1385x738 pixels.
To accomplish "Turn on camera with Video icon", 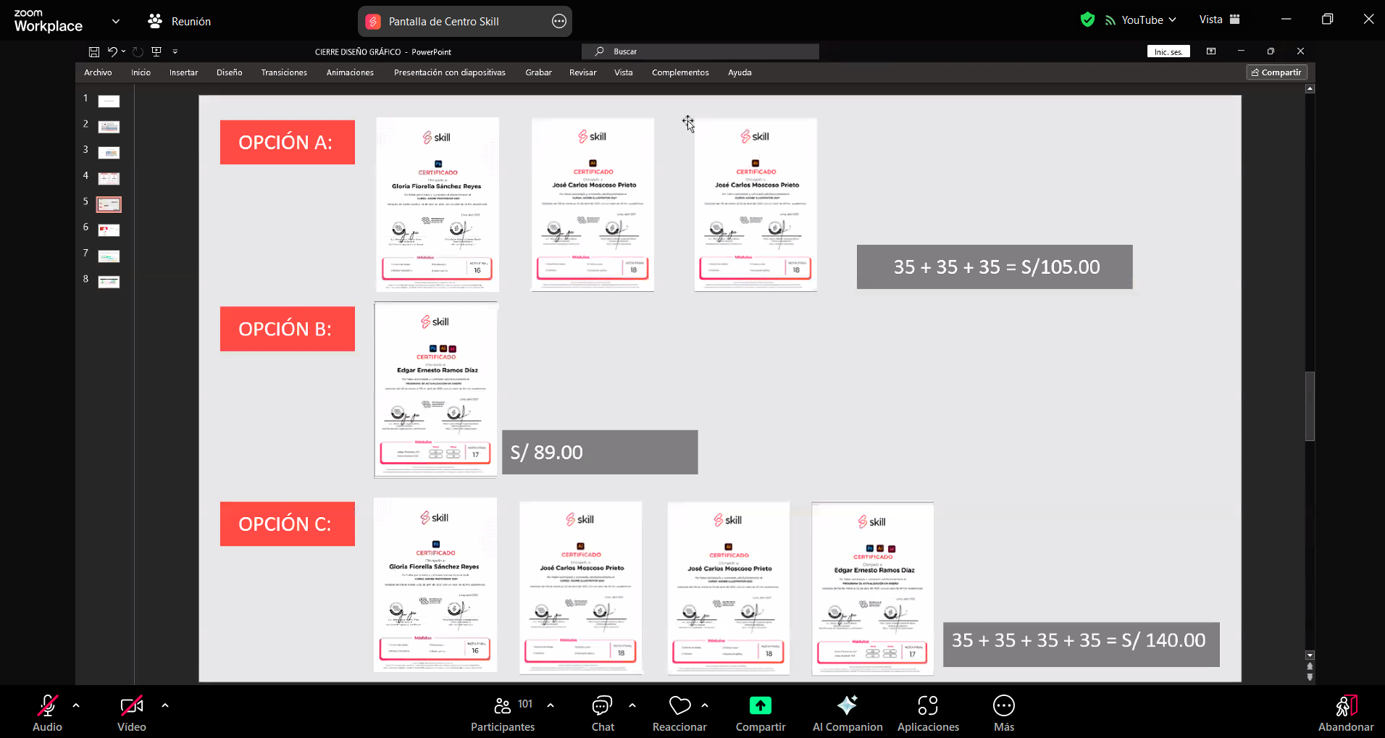I will tap(131, 706).
